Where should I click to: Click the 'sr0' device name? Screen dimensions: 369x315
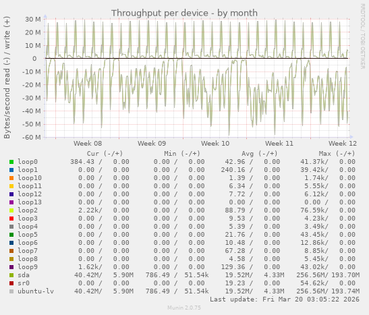[x=24, y=283]
